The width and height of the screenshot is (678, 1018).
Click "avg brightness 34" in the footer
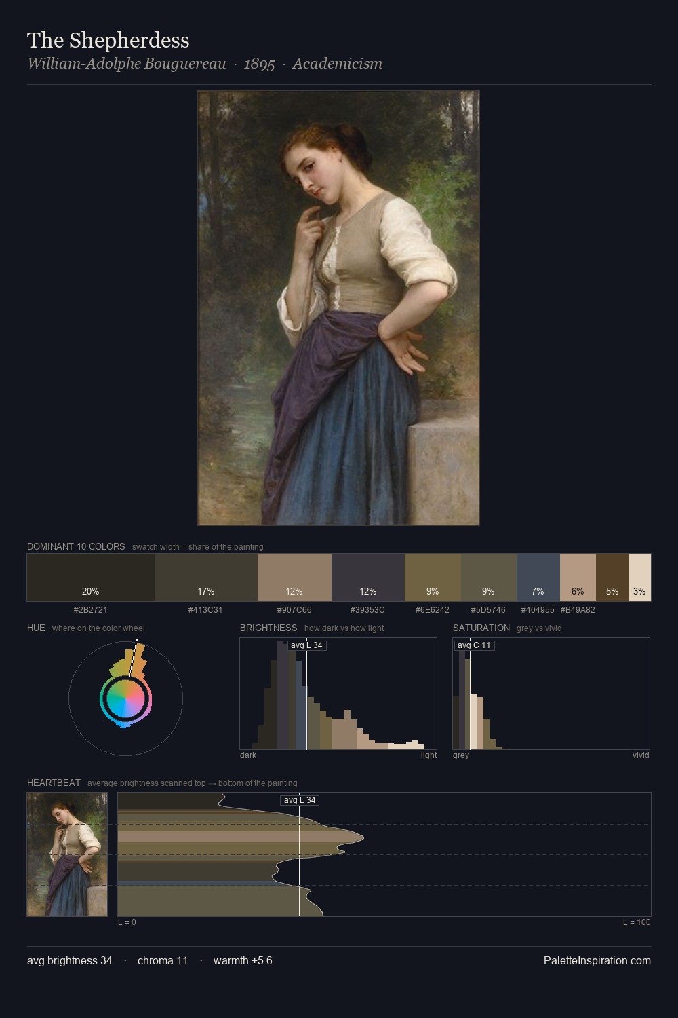pos(70,961)
